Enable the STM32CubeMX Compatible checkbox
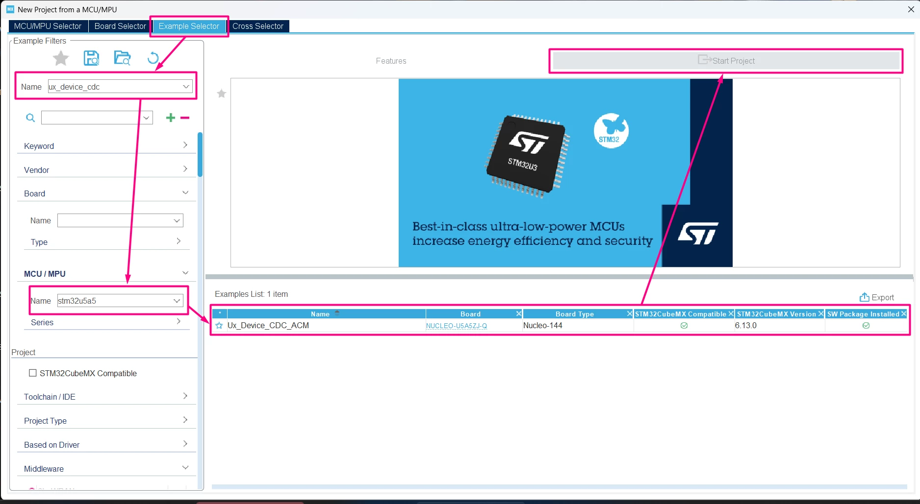 coord(33,373)
